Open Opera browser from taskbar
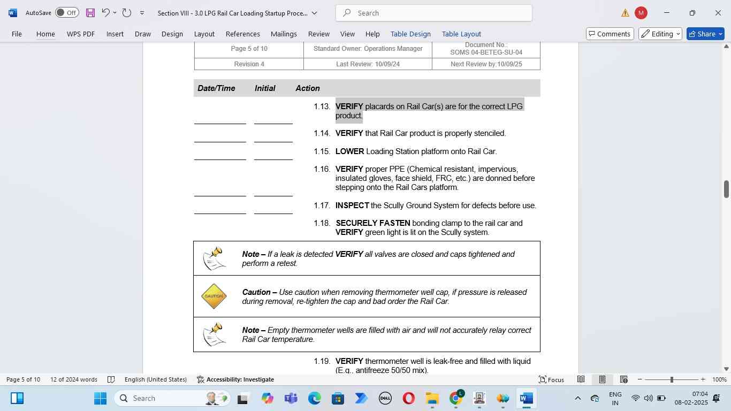The image size is (731, 411). tap(408, 398)
